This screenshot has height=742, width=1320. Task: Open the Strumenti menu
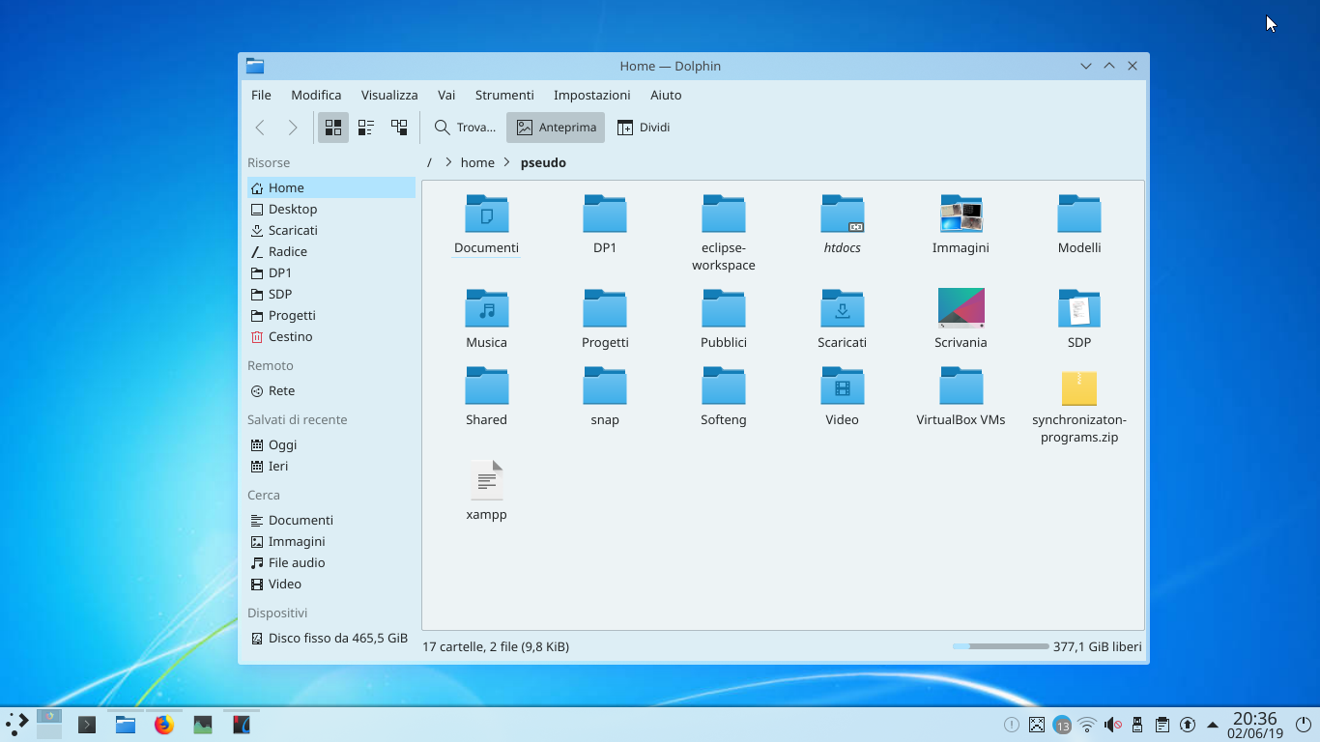click(504, 95)
